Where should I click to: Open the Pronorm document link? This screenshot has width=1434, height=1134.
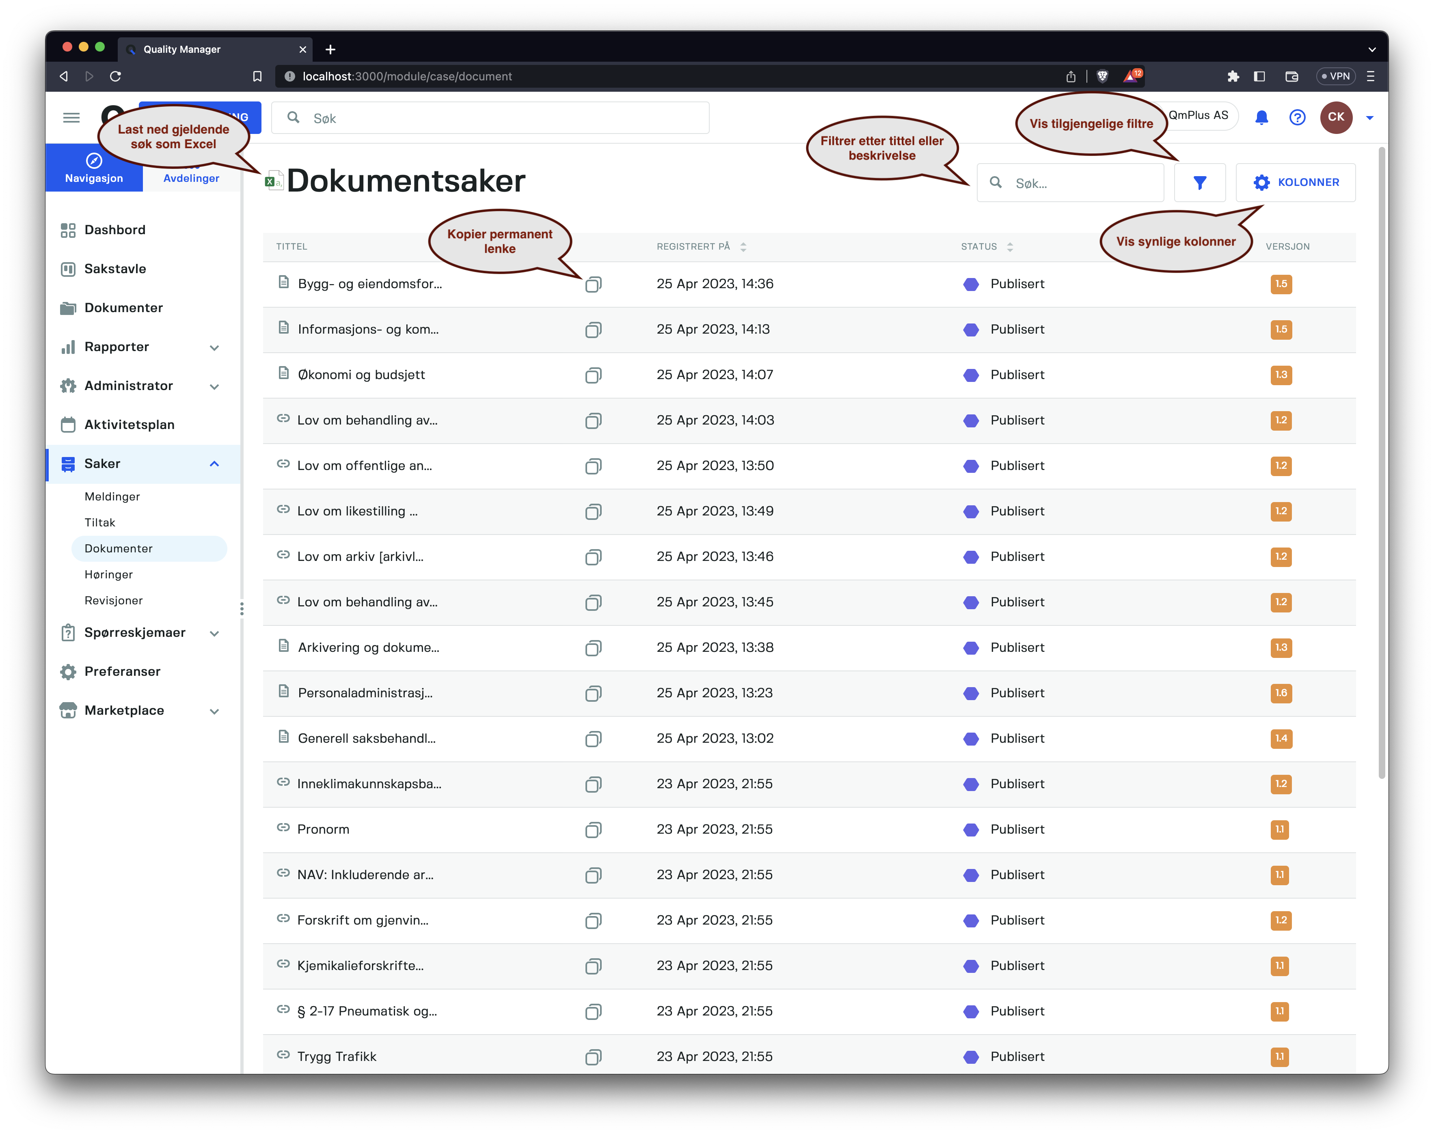click(323, 830)
